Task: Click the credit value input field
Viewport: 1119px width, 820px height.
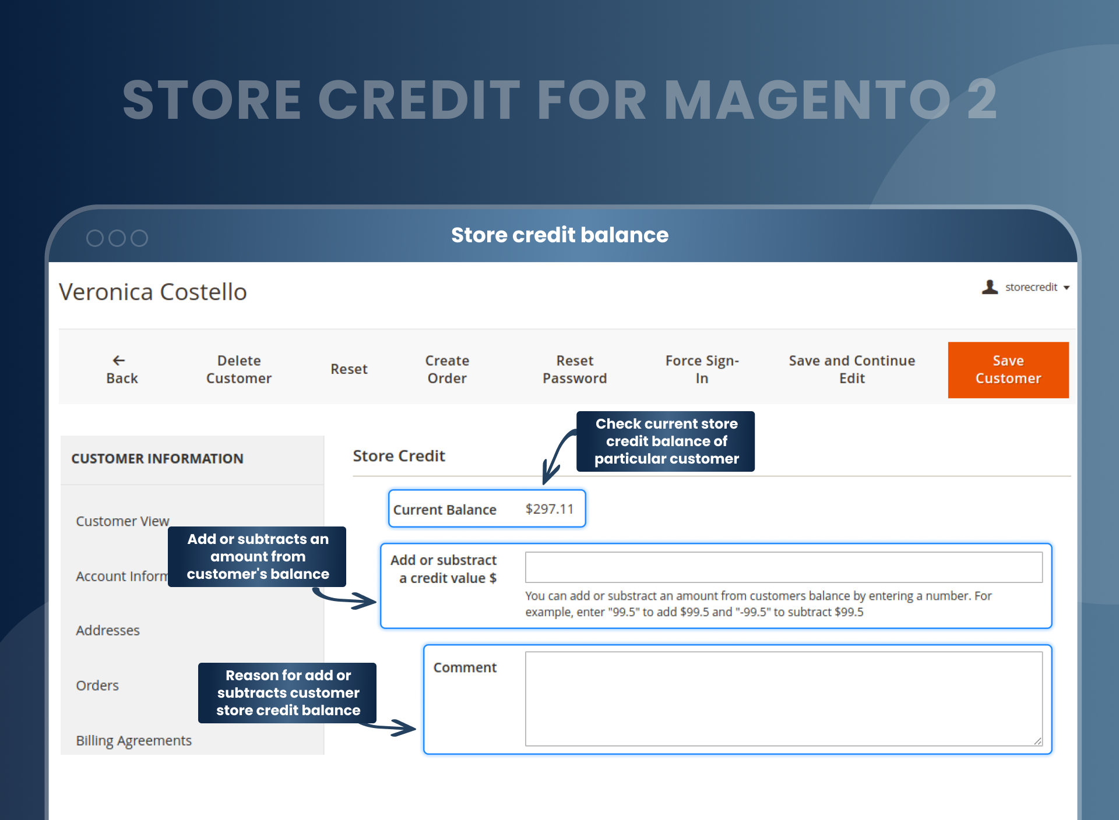Action: 784,566
